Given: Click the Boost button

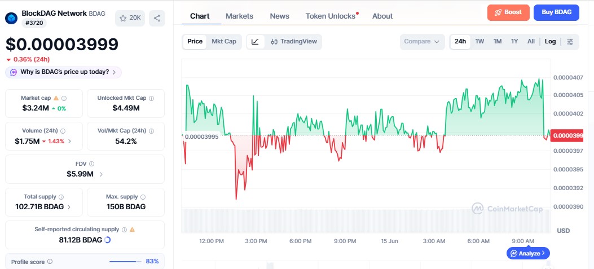Looking at the screenshot, I should [x=508, y=12].
